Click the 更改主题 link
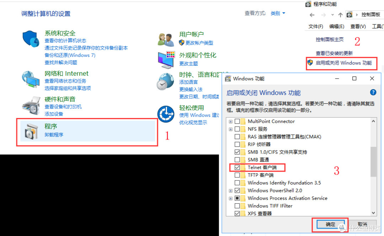 188,64
